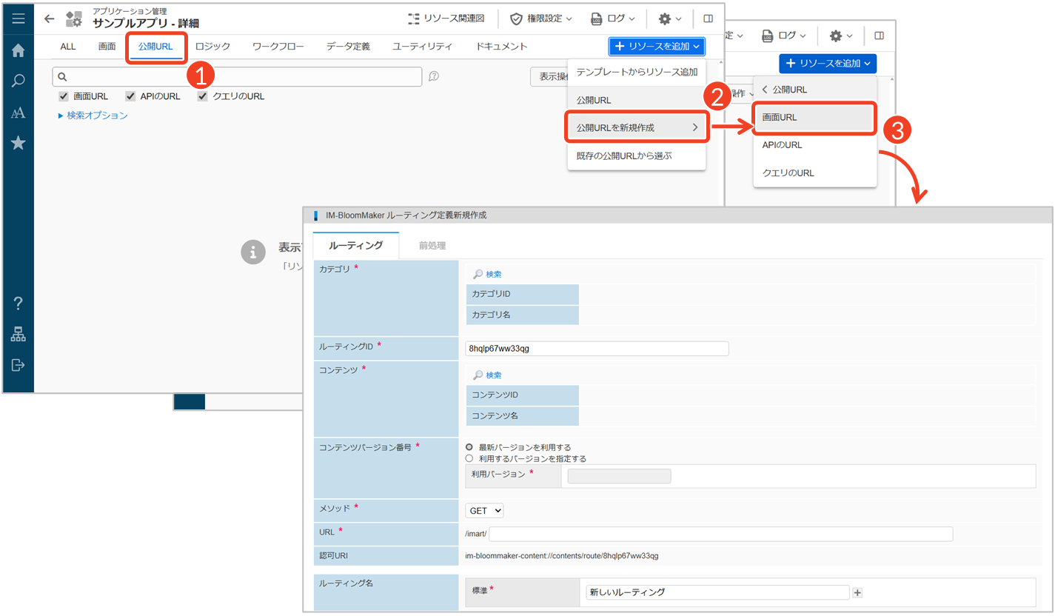Click the logout icon in sidebar
Screen dimensions: 1055x616
pos(19,365)
